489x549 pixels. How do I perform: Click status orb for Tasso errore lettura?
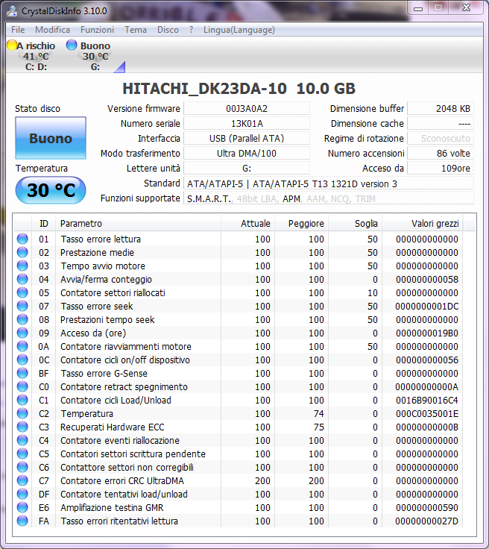pos(22,239)
